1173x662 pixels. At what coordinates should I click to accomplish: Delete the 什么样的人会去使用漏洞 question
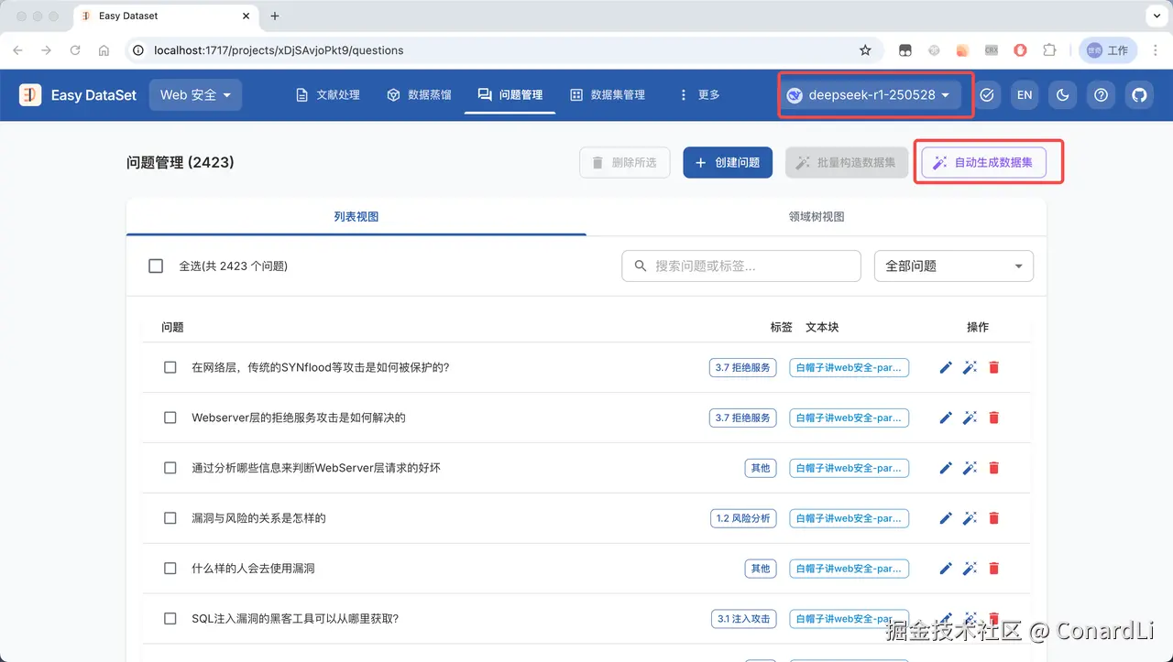click(x=994, y=569)
